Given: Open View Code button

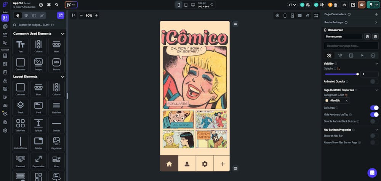Looking at the screenshot, I should 344,5.
